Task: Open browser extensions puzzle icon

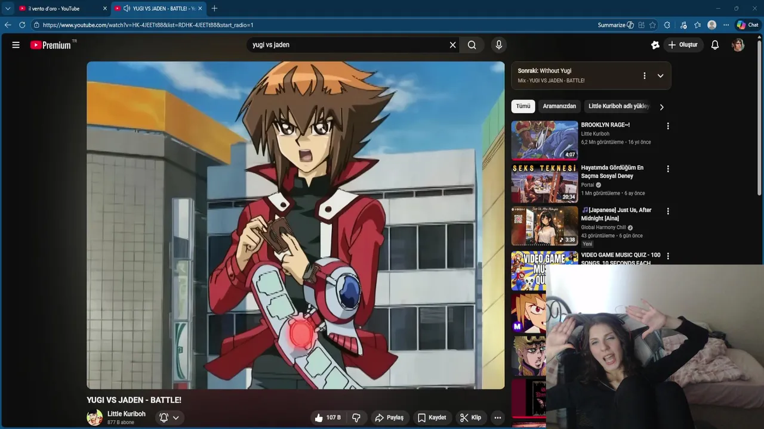Action: point(667,25)
